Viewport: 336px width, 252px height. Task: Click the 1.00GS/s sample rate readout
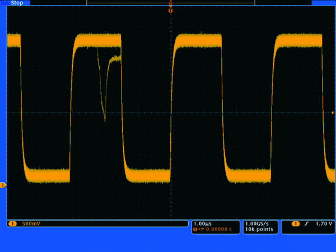[x=258, y=223]
